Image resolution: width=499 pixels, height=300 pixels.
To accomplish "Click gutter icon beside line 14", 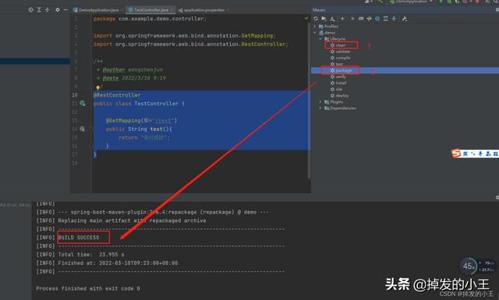I will pyautogui.click(x=83, y=129).
